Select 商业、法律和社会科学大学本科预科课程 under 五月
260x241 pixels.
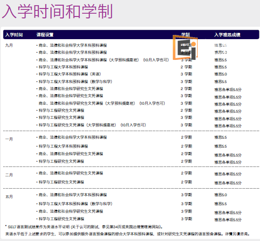tap(72, 195)
